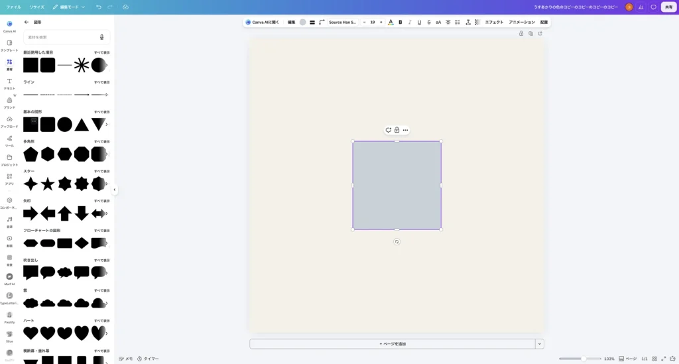This screenshot has width=679, height=364.
Task: Open the ブランド sidebar panel
Action: click(x=9, y=102)
